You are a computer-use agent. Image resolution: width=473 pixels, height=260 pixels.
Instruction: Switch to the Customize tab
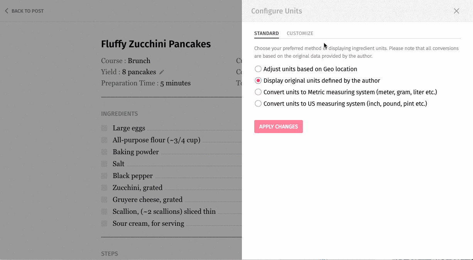coord(300,33)
